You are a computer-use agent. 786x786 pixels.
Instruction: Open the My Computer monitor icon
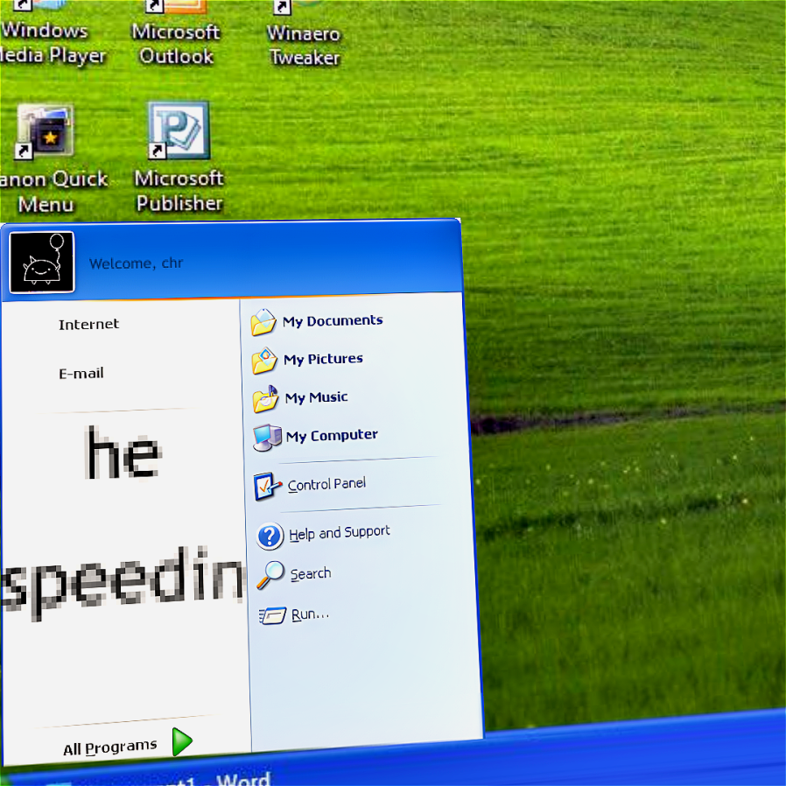(267, 438)
